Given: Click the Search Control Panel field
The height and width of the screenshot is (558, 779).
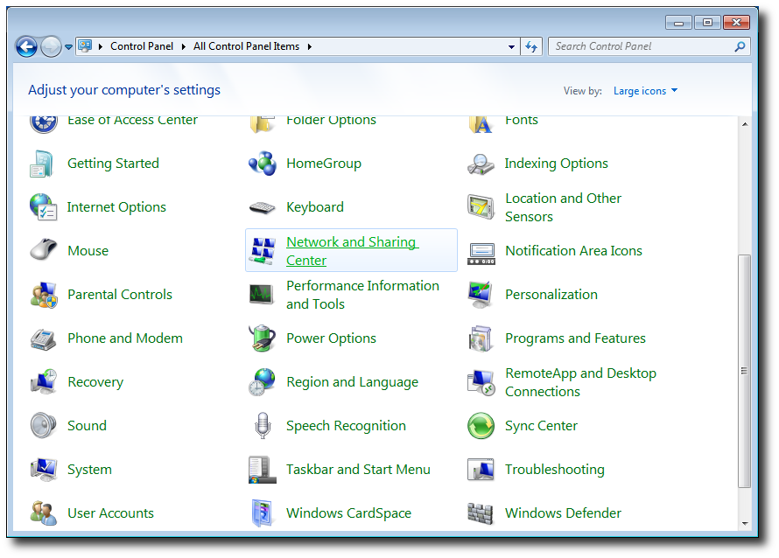Looking at the screenshot, I should coord(649,46).
